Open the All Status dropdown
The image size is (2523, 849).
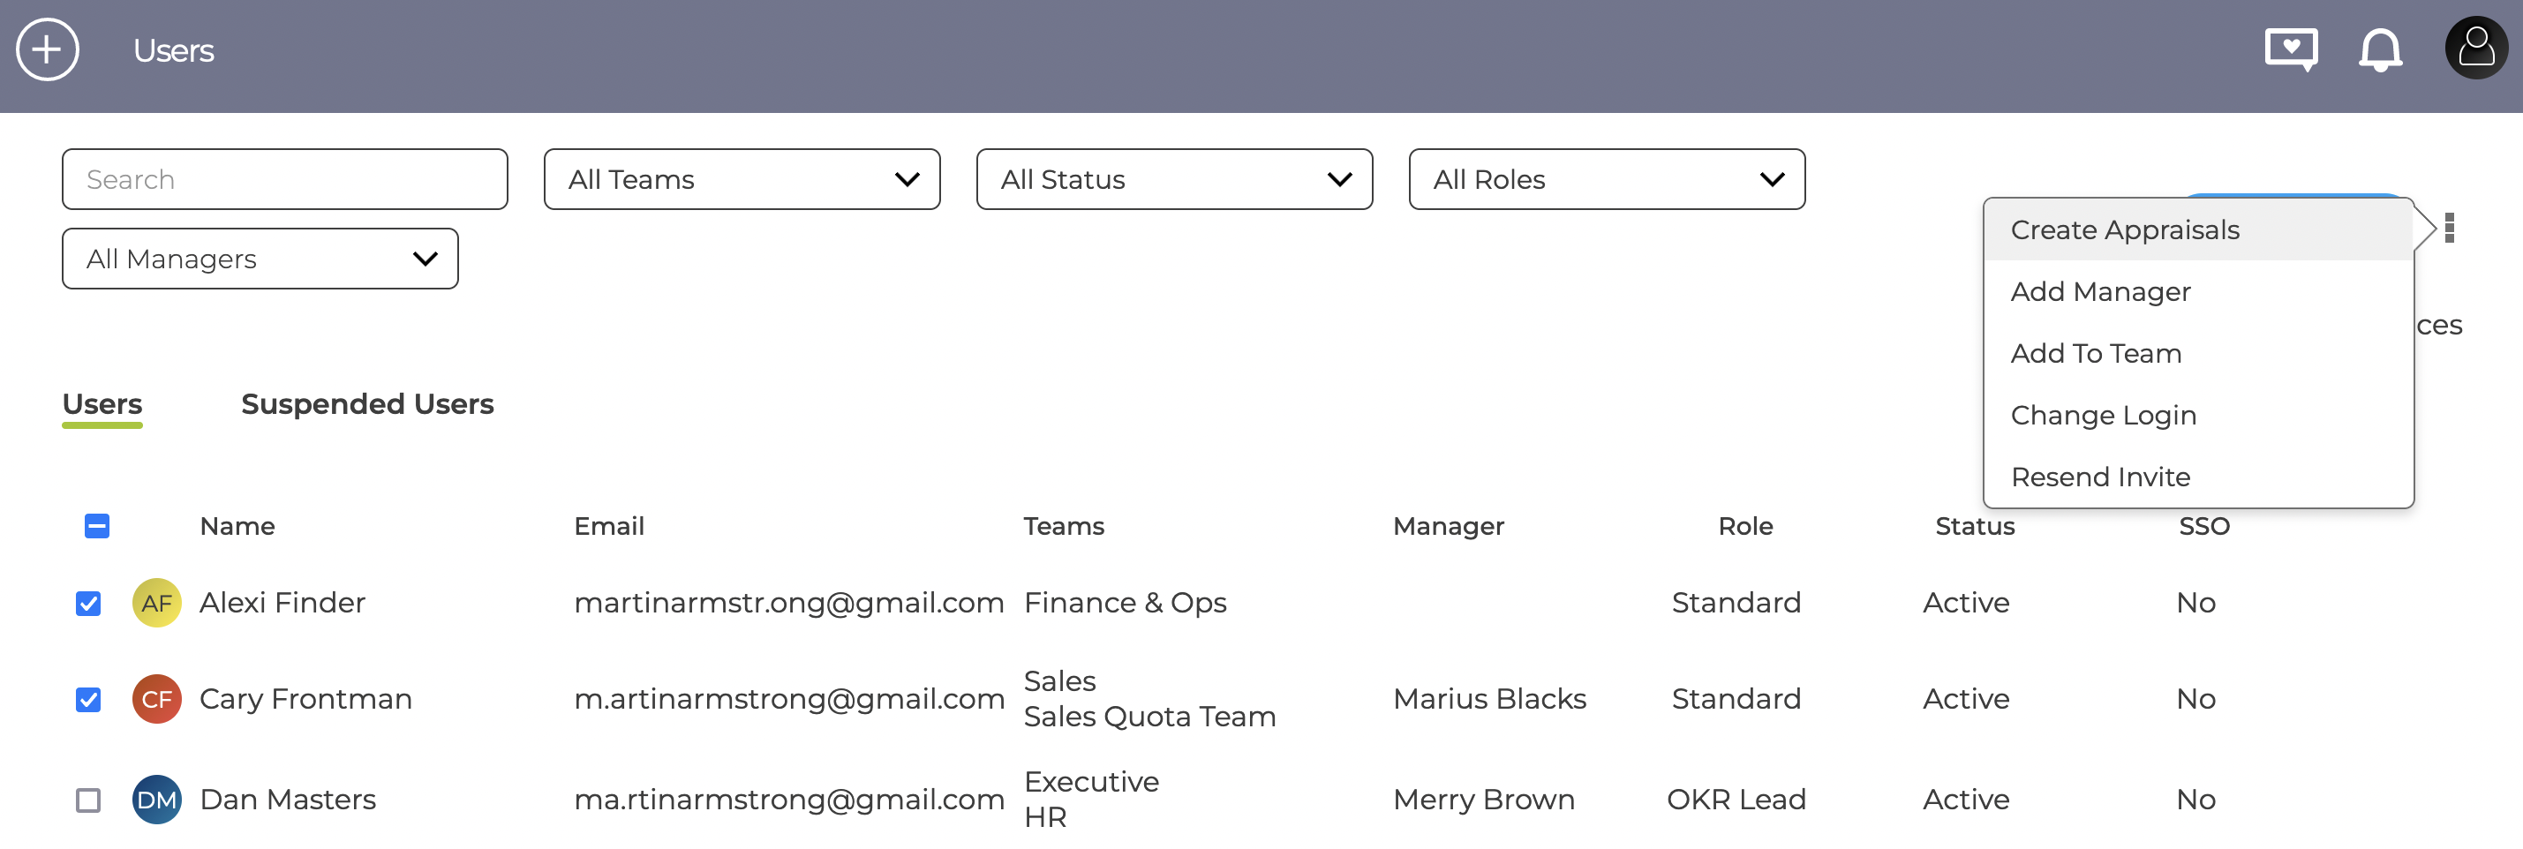click(x=1174, y=179)
